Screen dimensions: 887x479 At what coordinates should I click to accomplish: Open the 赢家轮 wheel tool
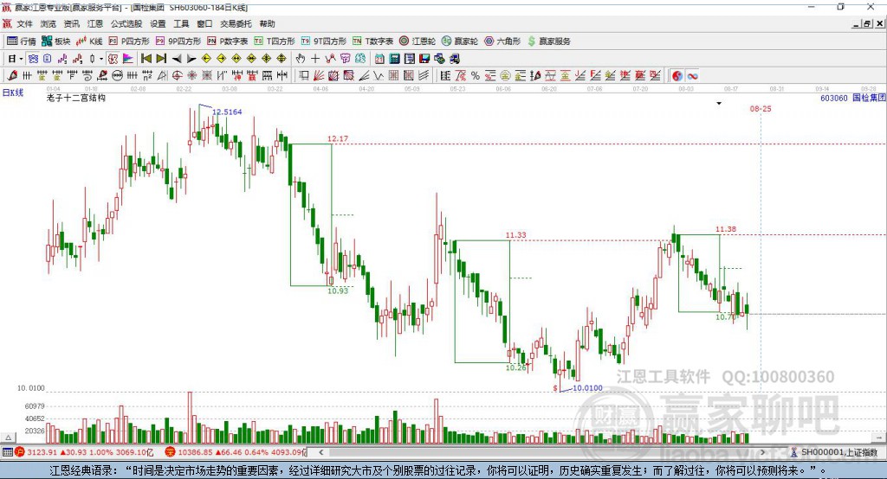click(x=460, y=42)
